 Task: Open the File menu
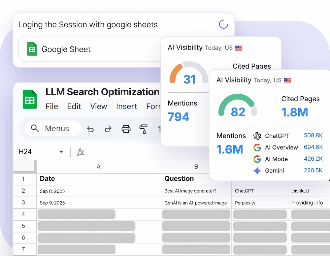52,106
